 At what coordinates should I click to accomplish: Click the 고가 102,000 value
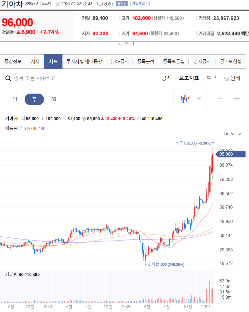click(x=142, y=18)
